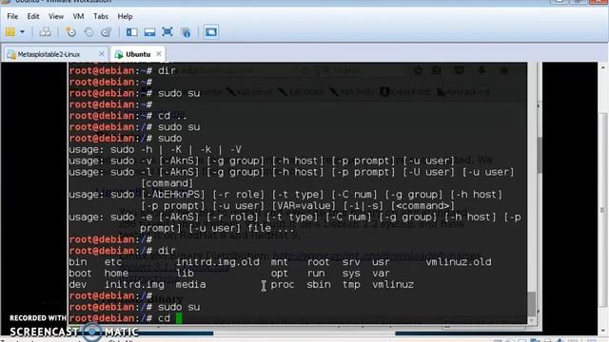Open the Edit menu
This screenshot has height=342, width=609.
[33, 16]
